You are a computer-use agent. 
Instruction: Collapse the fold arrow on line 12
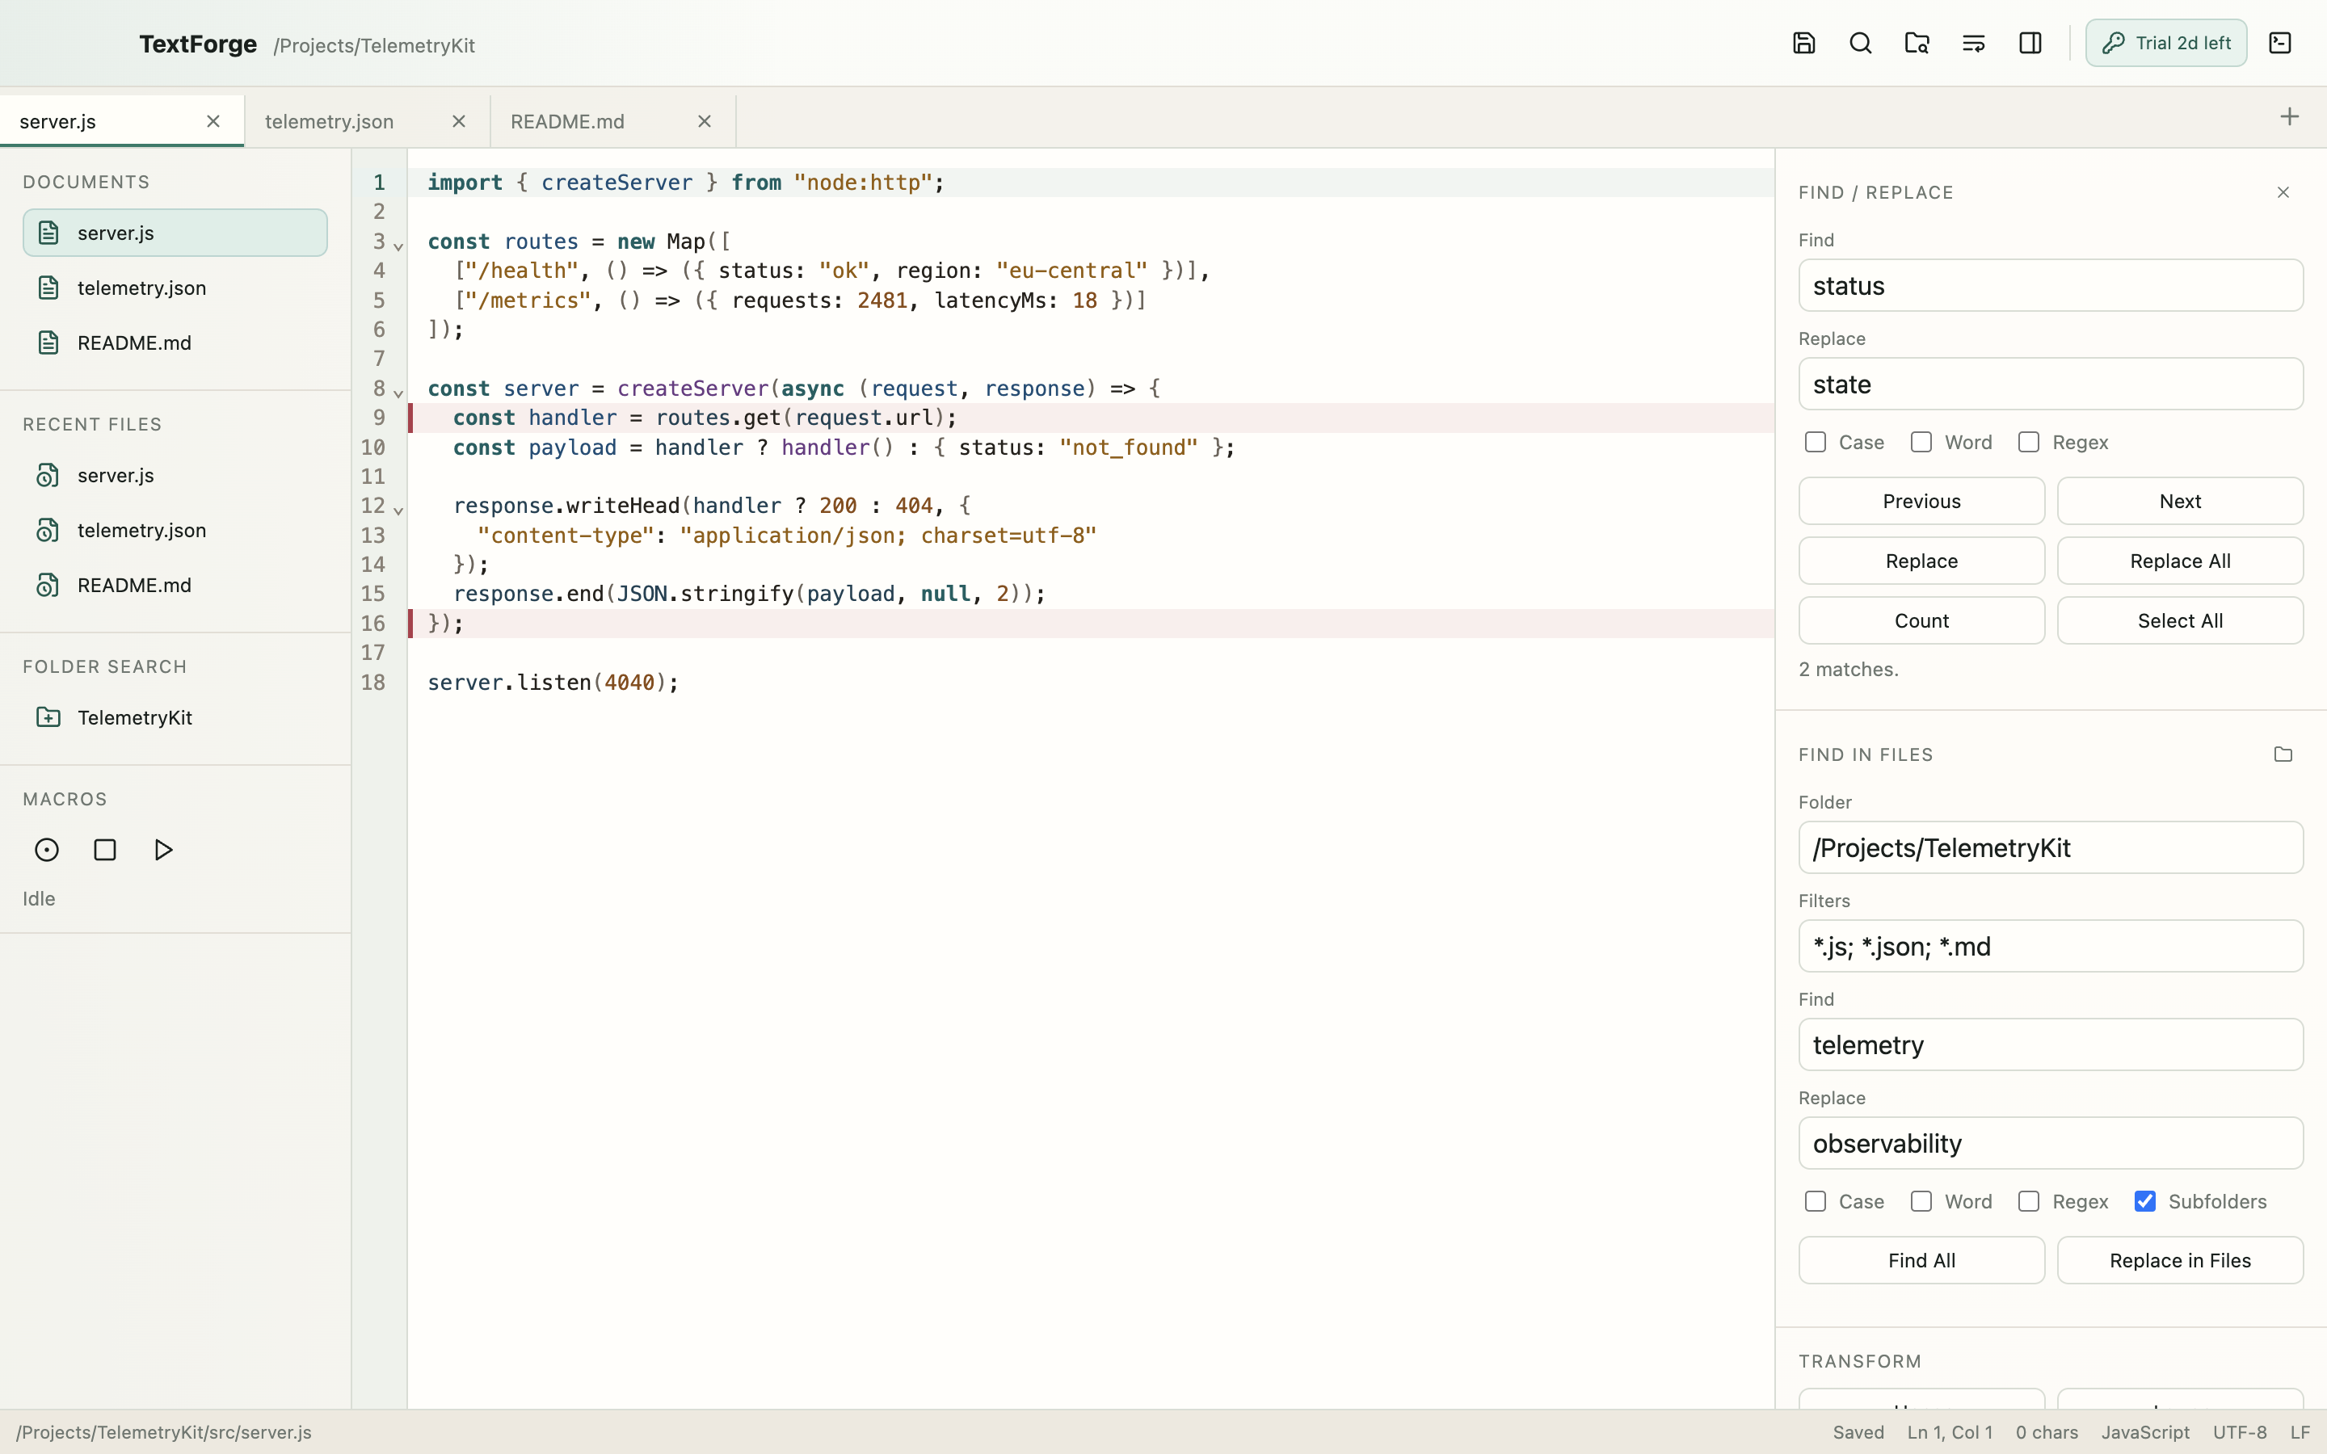(398, 510)
